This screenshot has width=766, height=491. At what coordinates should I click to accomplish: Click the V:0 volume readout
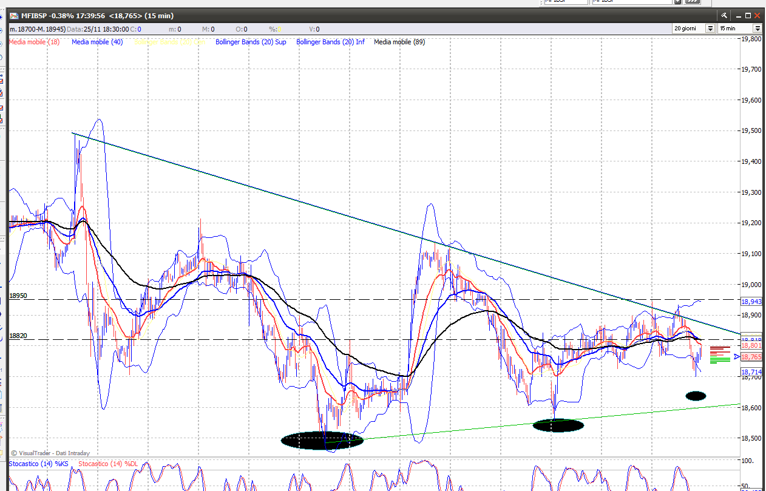point(314,29)
